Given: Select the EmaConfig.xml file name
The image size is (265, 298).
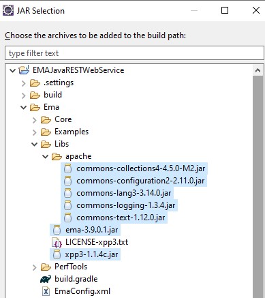Looking at the screenshot, I should coord(82,291).
